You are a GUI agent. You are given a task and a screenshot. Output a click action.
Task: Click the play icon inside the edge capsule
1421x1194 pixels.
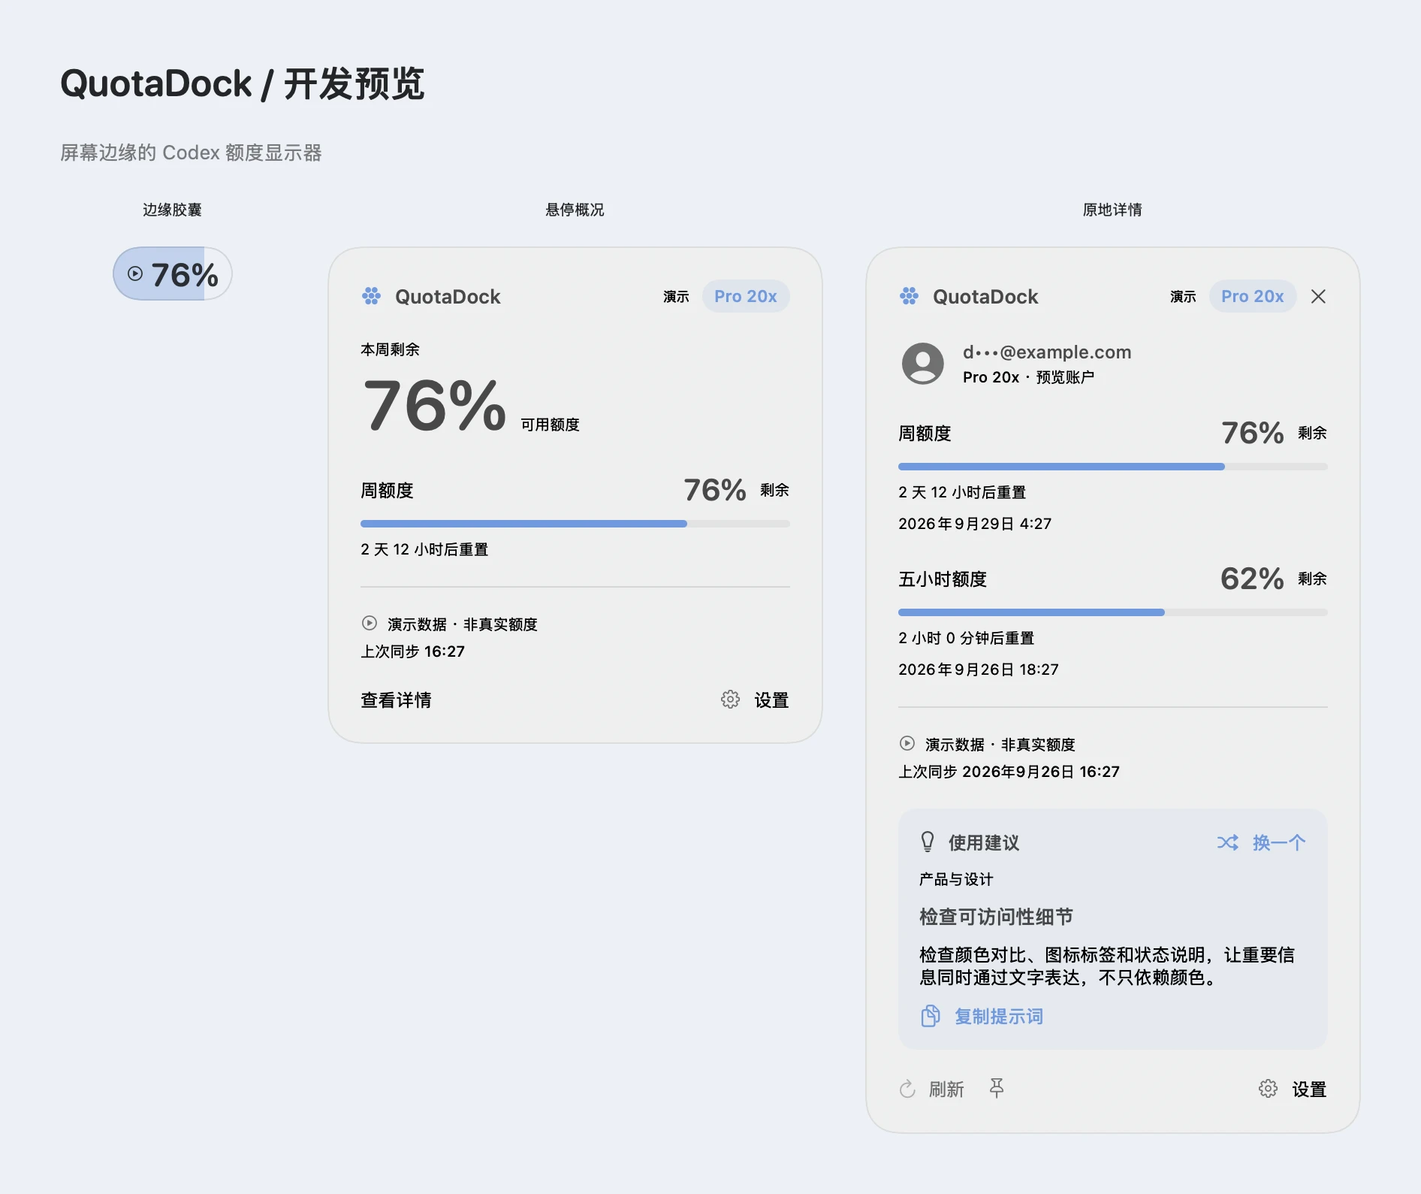(x=135, y=274)
